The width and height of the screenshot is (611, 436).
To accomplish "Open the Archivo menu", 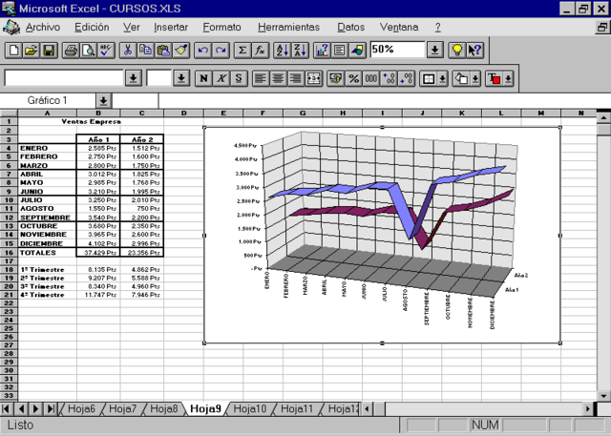I will point(43,28).
